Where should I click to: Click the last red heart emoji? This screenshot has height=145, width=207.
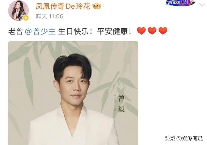point(163,31)
